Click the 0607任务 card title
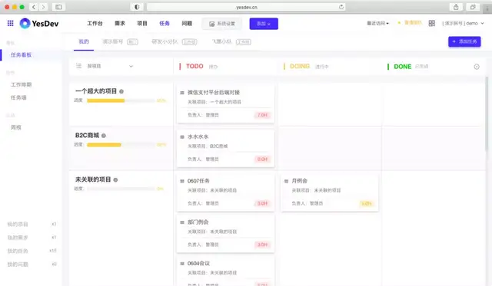492x286 pixels. click(x=198, y=181)
